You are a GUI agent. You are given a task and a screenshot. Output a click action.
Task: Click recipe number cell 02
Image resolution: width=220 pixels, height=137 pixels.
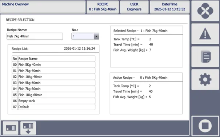pyautogui.click(x=15, y=77)
